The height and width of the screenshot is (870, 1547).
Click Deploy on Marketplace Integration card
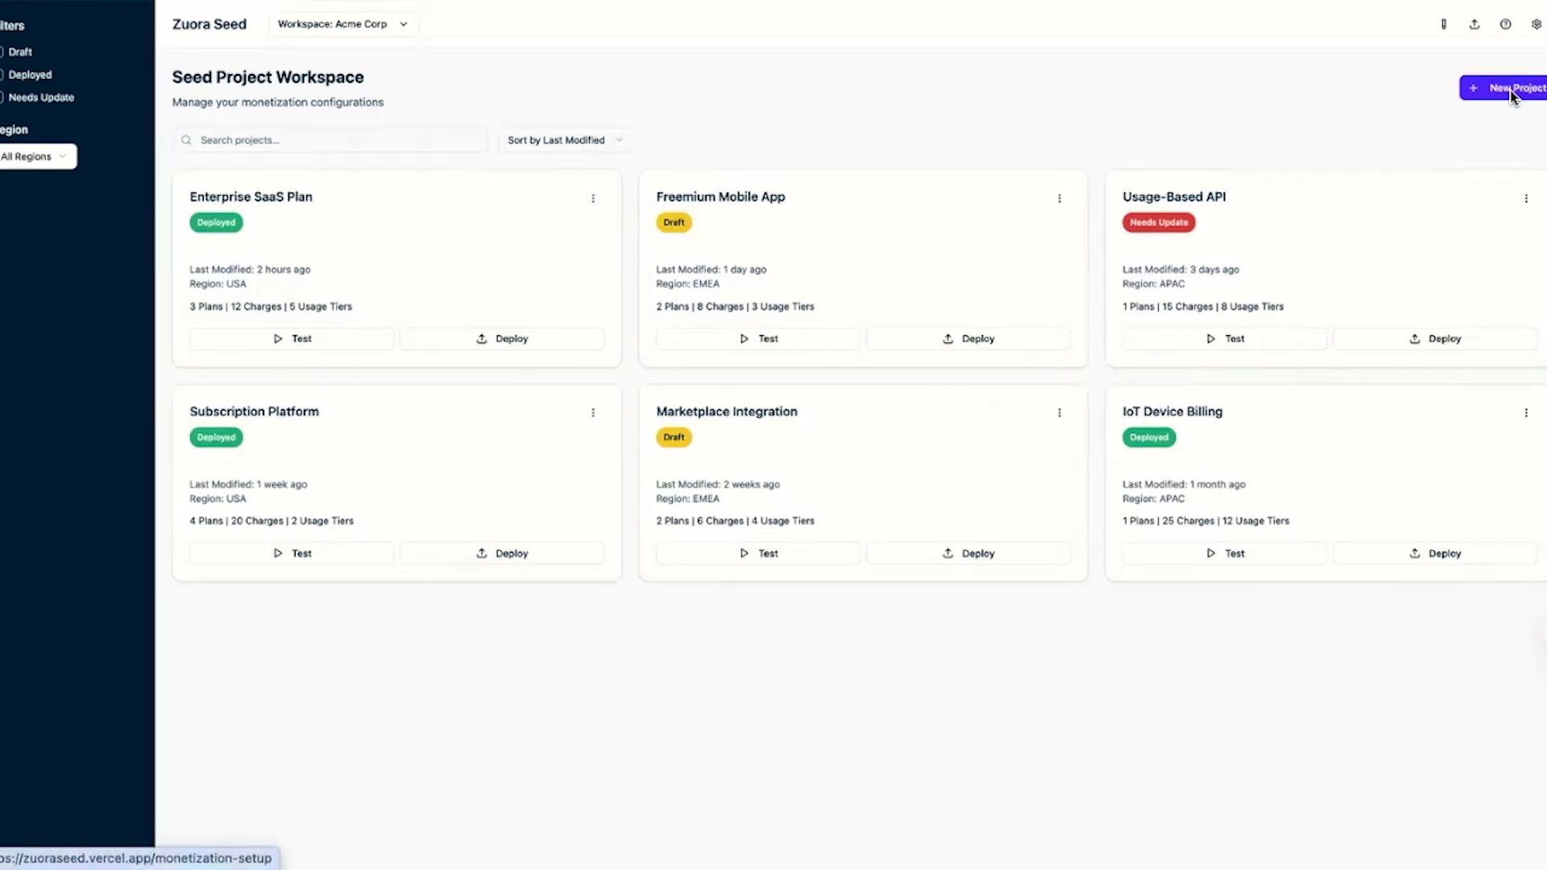(x=968, y=553)
